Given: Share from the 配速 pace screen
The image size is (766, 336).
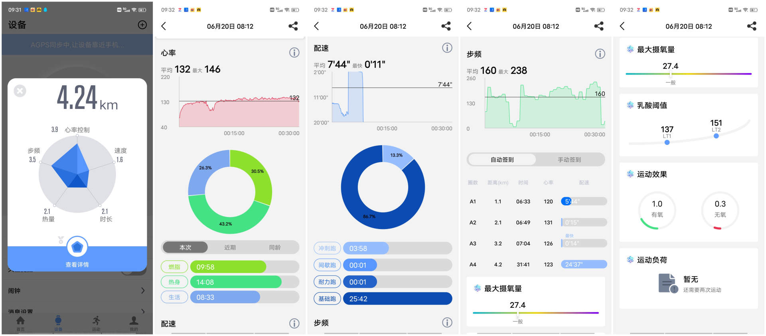Looking at the screenshot, I should click(446, 26).
